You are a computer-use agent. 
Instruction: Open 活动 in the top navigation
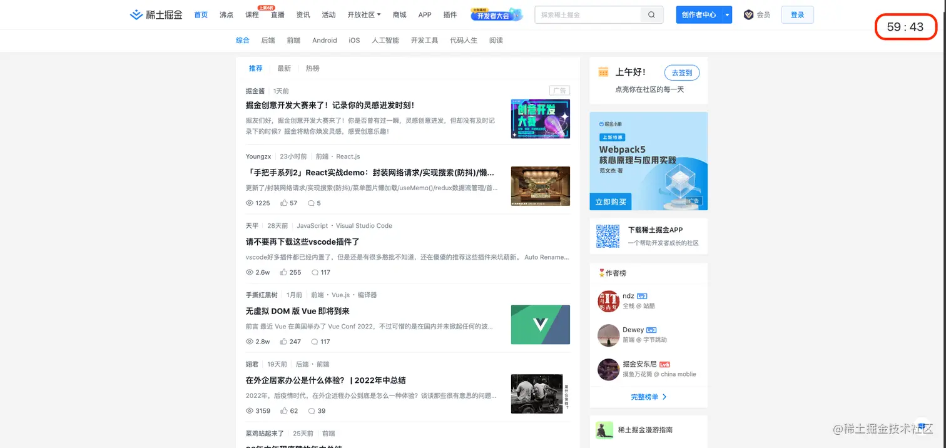pos(328,14)
